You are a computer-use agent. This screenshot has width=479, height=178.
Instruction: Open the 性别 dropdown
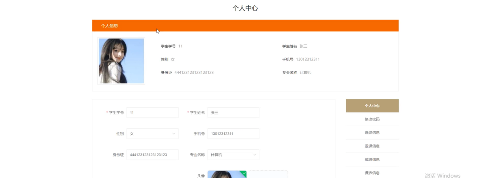click(152, 134)
